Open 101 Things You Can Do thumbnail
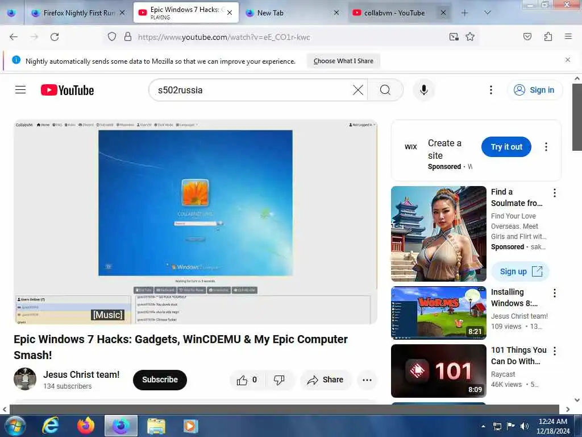 point(438,371)
